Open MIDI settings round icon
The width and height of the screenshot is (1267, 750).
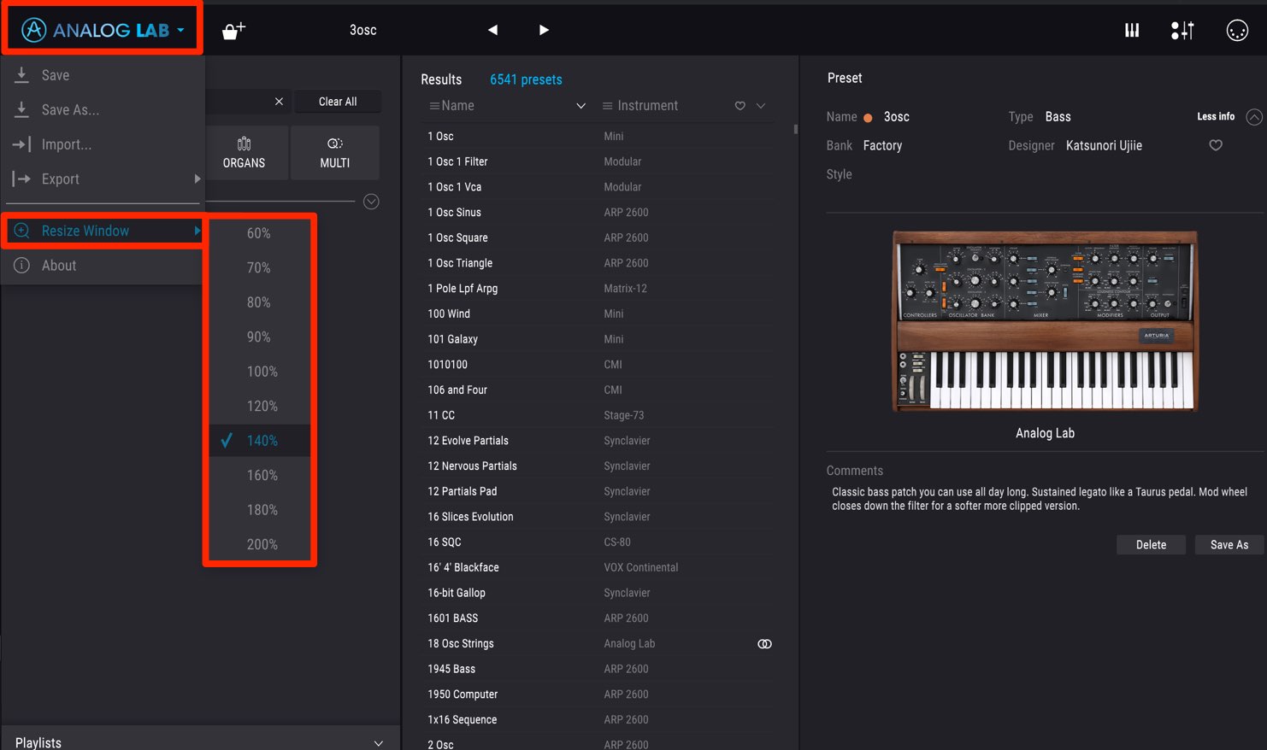(1237, 31)
